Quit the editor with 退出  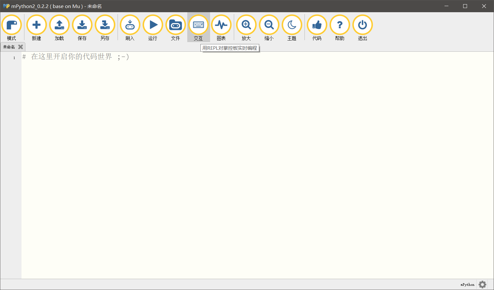[x=363, y=28]
